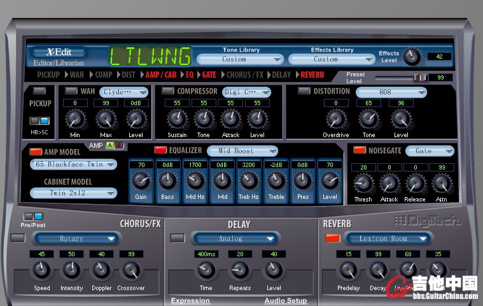
Task: Open the Audio Setup link
Action: (x=286, y=300)
